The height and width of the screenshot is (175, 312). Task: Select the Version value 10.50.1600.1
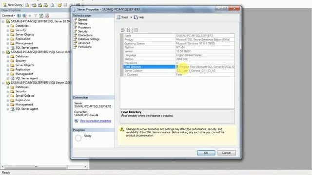point(184,51)
